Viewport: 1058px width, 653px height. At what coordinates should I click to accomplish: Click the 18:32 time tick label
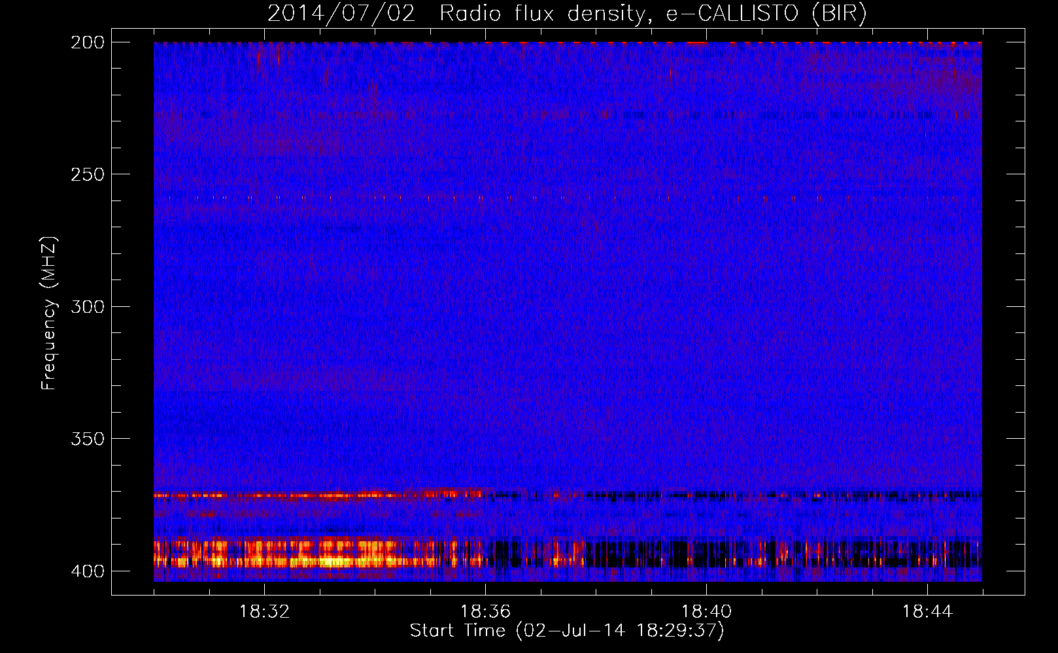pos(264,612)
